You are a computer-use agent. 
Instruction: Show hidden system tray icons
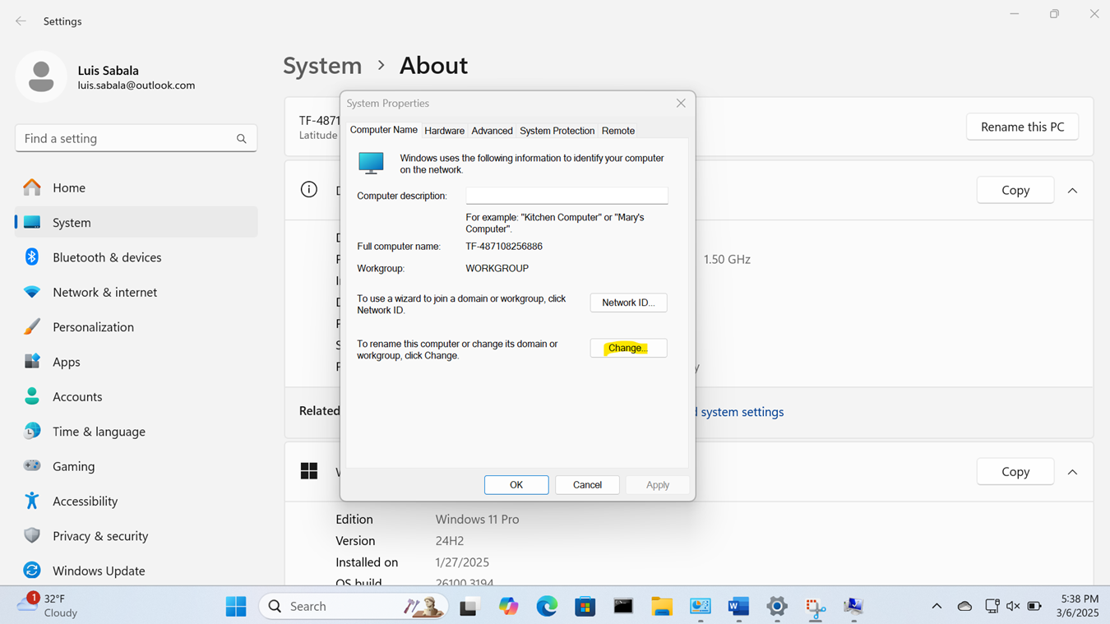click(937, 607)
